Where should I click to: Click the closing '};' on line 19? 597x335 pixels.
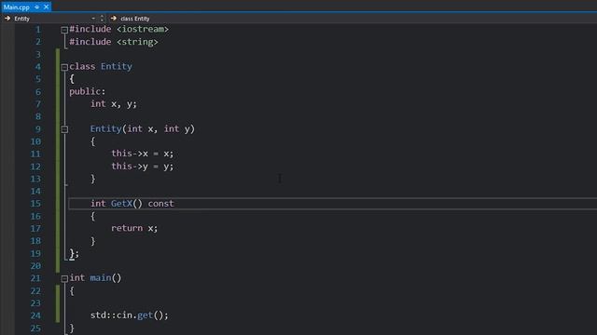tap(75, 253)
